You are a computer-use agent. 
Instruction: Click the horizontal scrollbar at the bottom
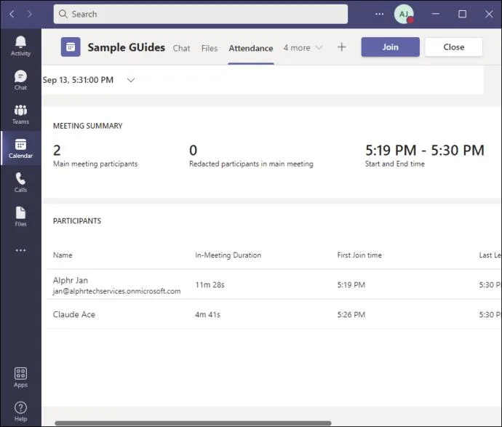[x=193, y=423]
